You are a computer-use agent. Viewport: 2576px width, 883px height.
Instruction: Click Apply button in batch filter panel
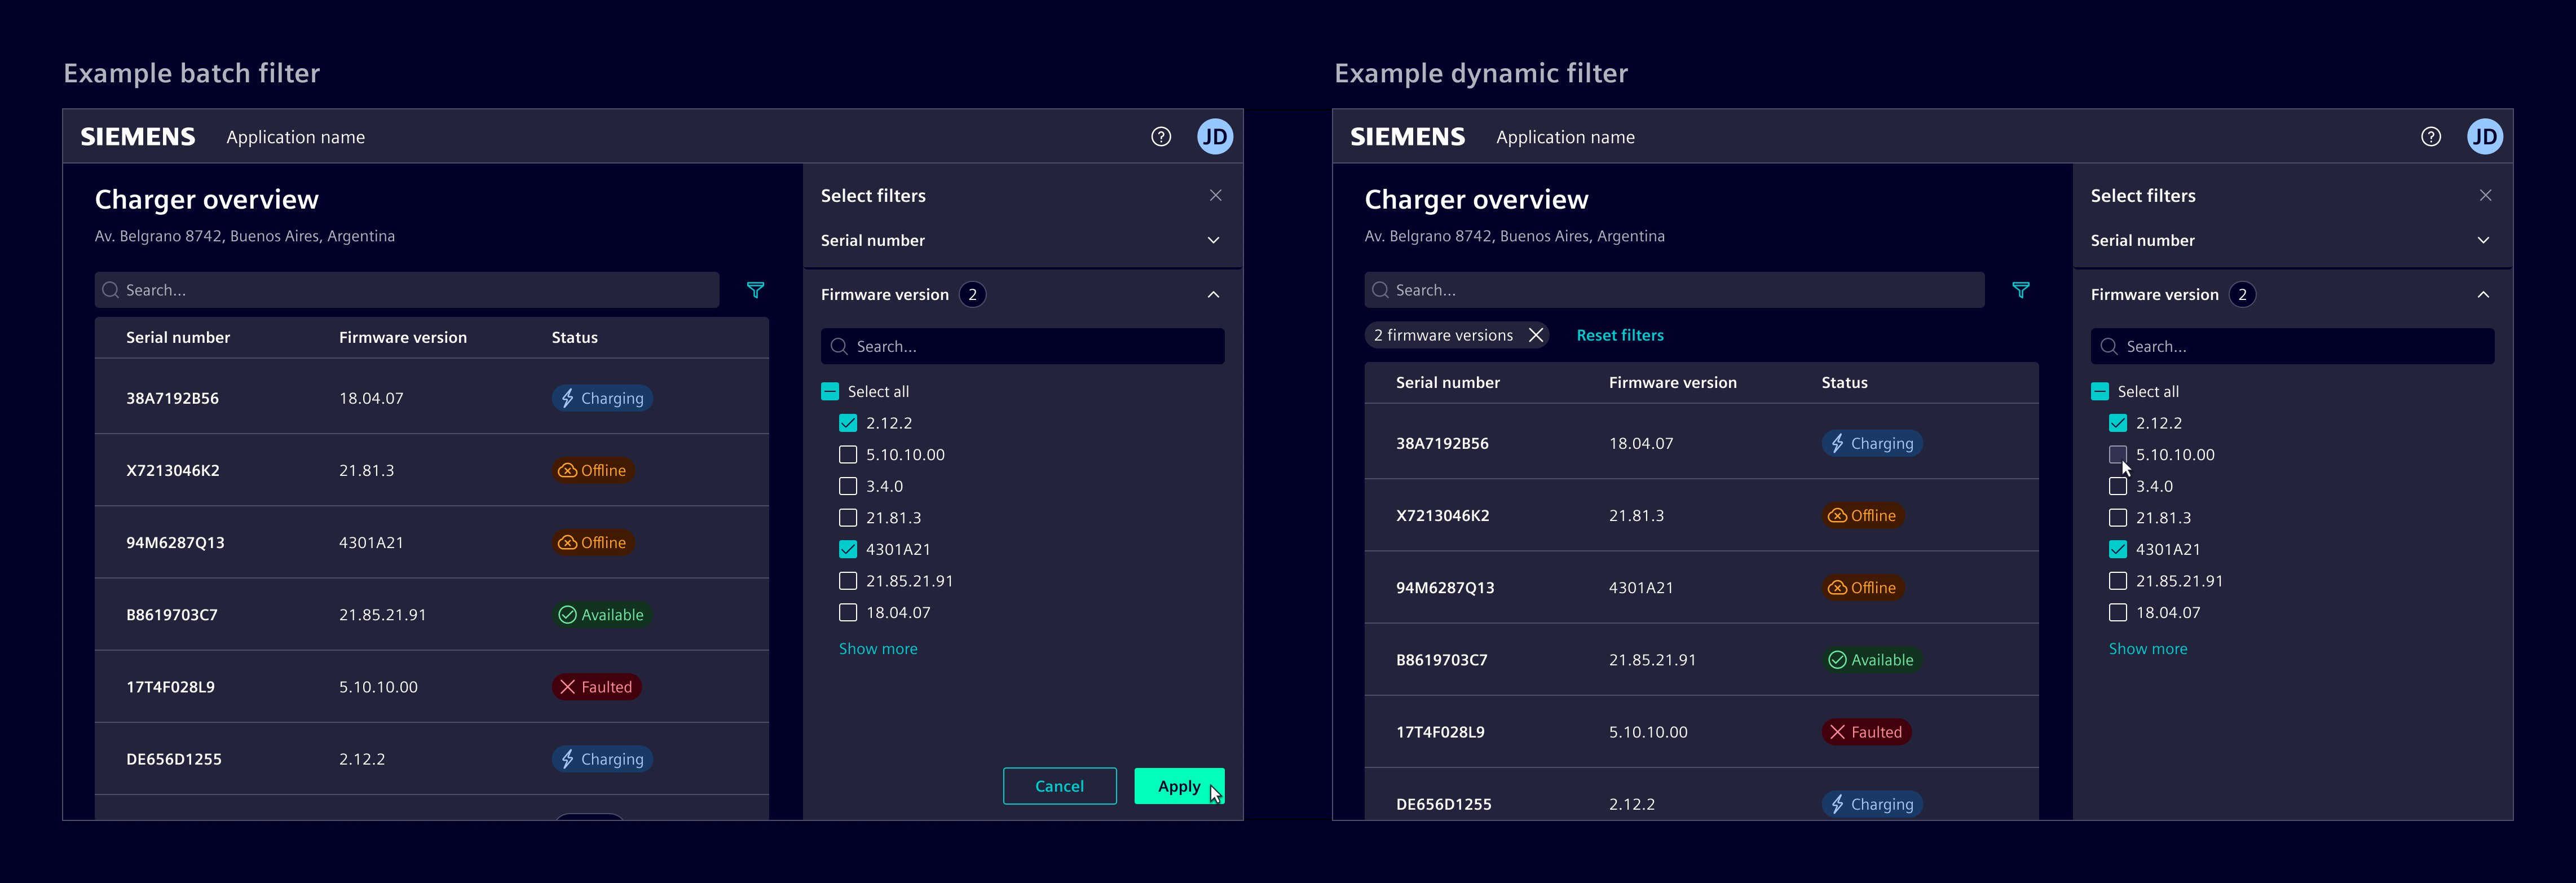pyautogui.click(x=1179, y=786)
